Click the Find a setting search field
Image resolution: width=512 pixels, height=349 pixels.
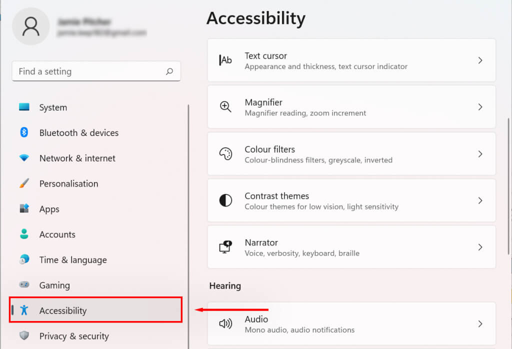(90, 71)
